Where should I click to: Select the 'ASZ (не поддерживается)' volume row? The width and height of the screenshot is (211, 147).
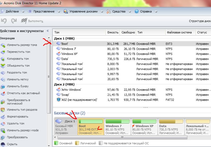point(132,100)
